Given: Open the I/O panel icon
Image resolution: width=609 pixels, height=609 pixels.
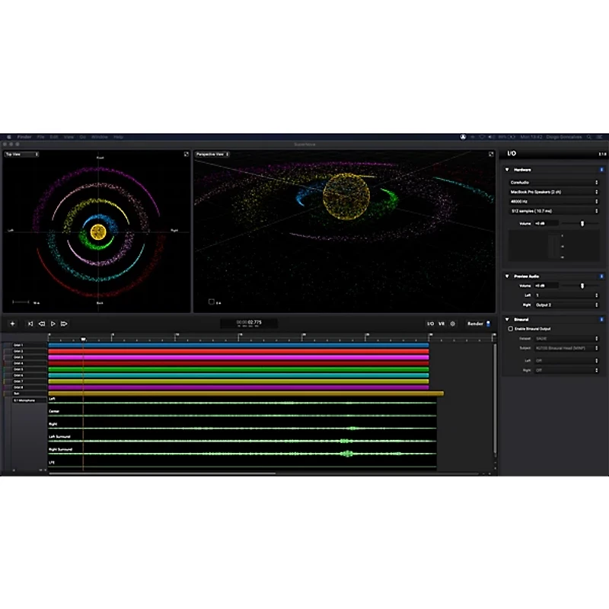Looking at the screenshot, I should [x=430, y=323].
